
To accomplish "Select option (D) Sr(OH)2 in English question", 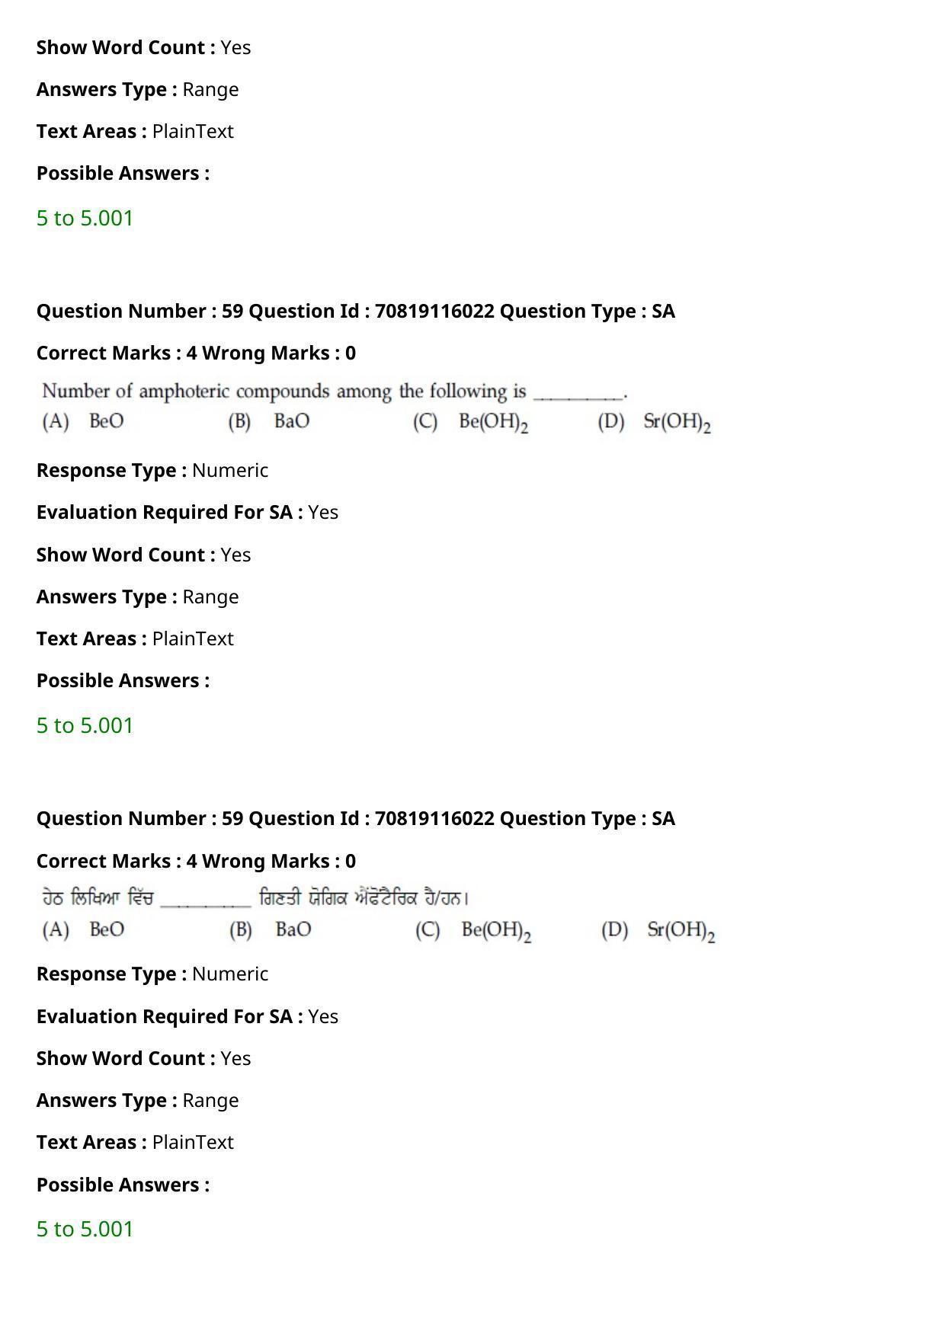I will (x=655, y=423).
